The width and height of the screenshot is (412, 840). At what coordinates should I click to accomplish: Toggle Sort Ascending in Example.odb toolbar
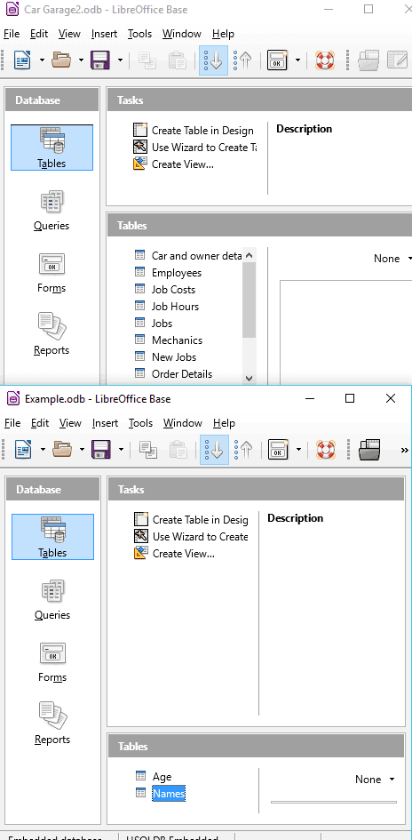(215, 450)
